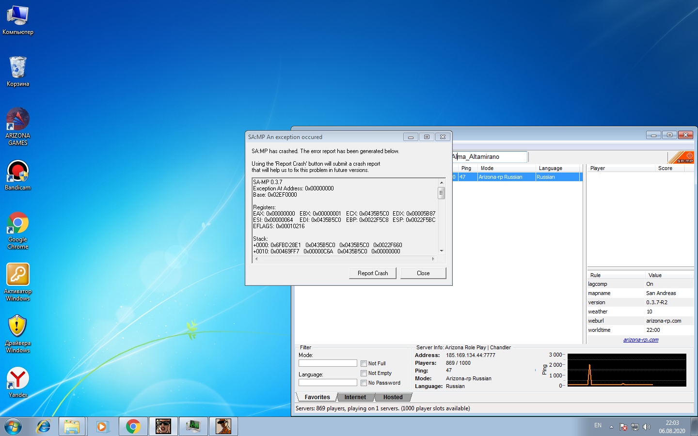Viewport: 698px width, 436px height.
Task: Show hidden tray icons arrow
Action: point(611,427)
